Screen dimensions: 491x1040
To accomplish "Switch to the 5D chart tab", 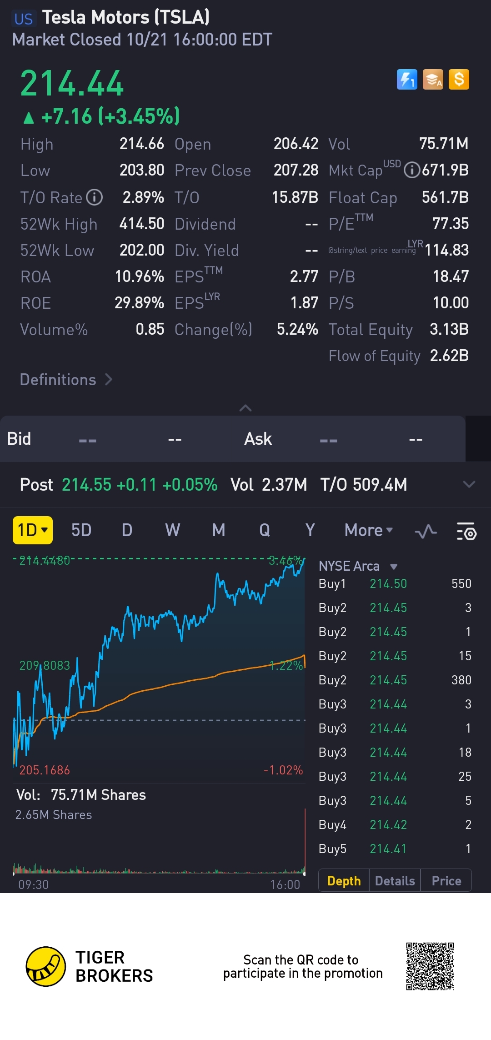I will tap(81, 530).
